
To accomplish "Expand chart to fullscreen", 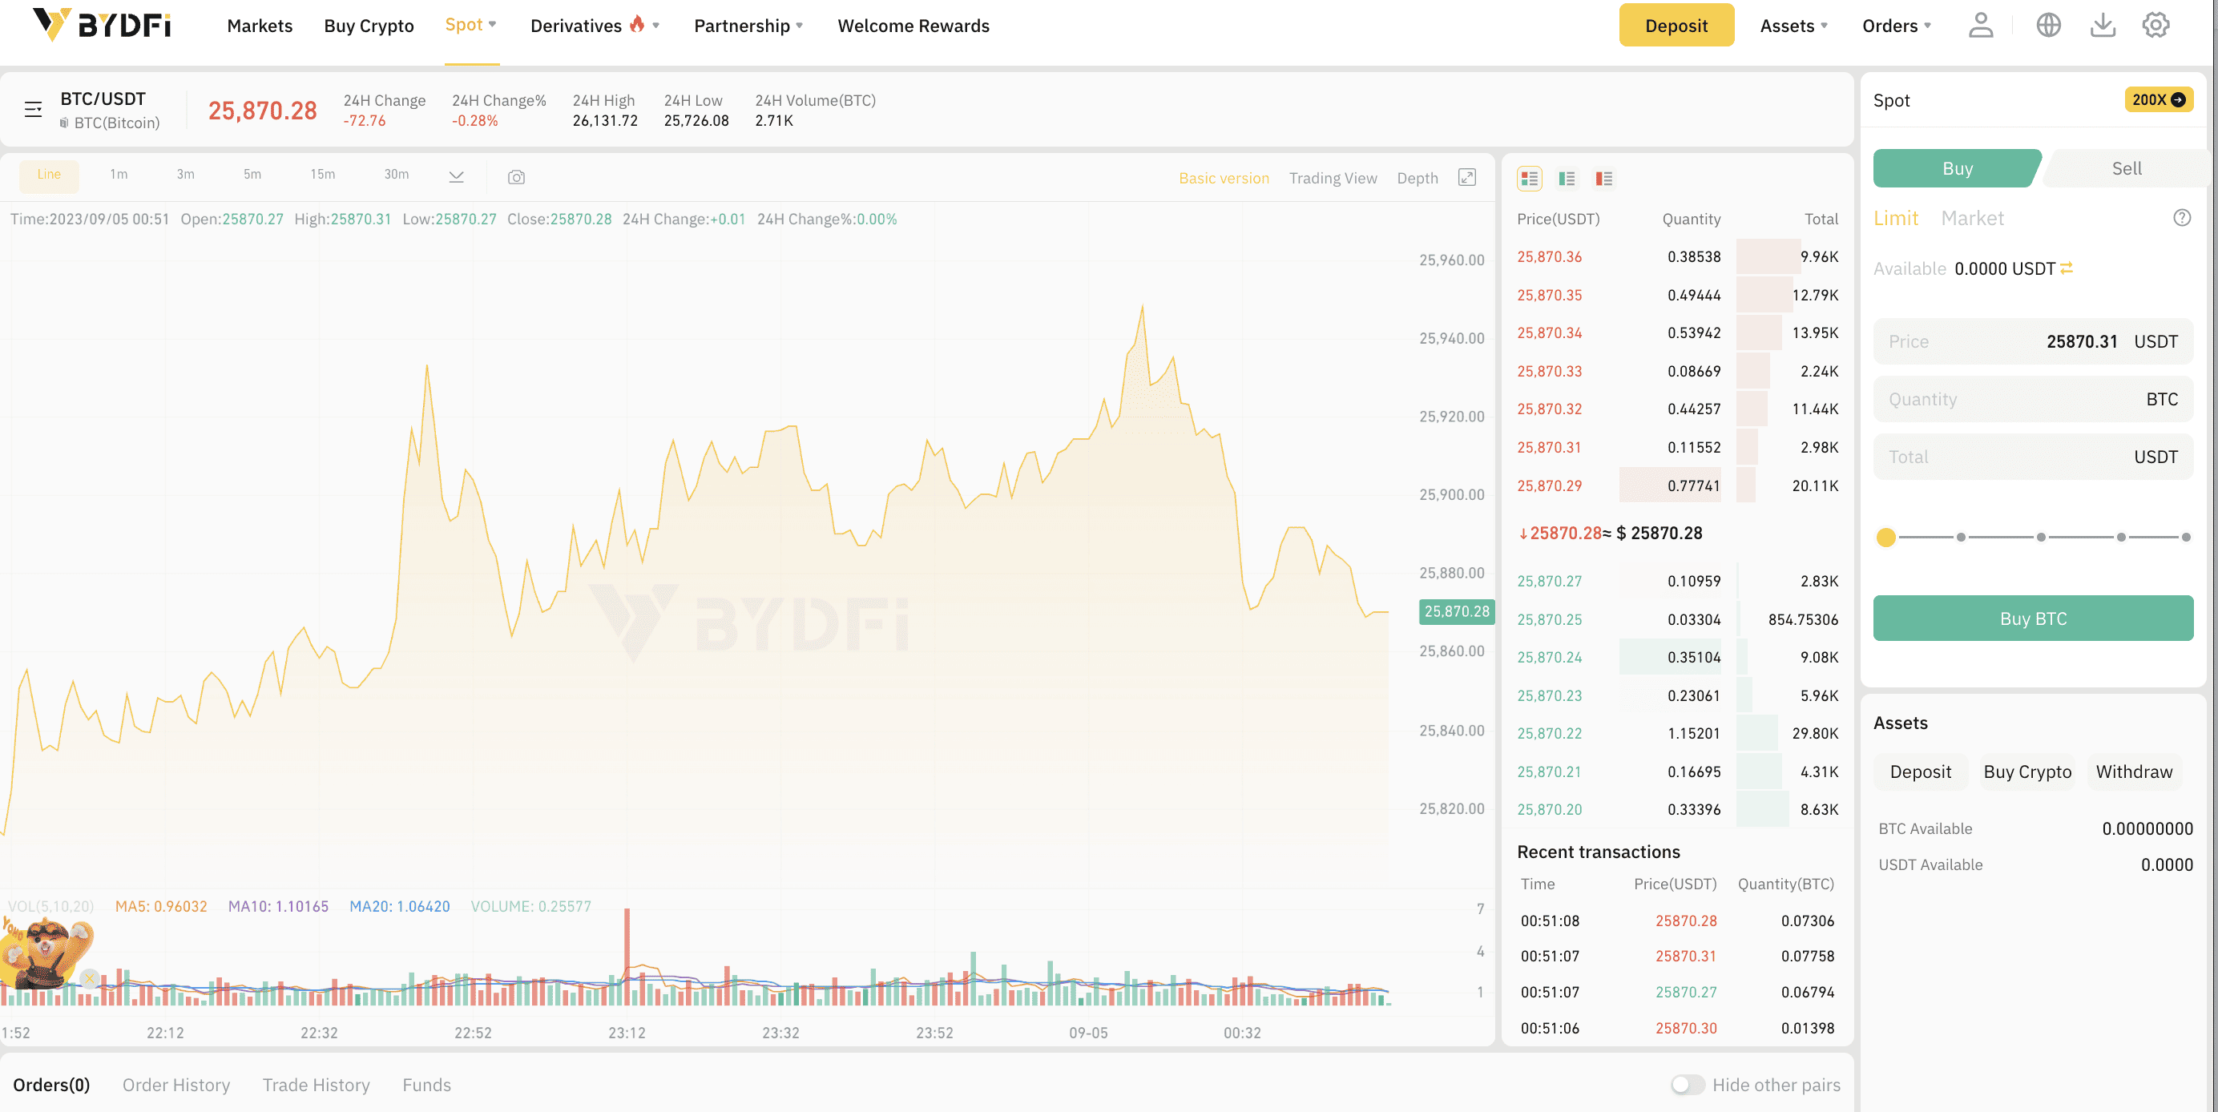I will click(x=1466, y=177).
